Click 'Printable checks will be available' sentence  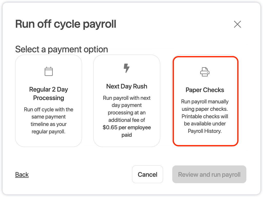[205, 120]
